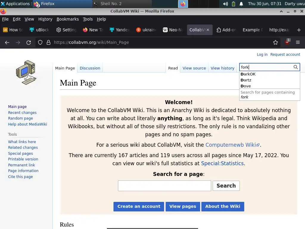Switch to the Example Domain tab
305x229 pixels.
click(253, 30)
